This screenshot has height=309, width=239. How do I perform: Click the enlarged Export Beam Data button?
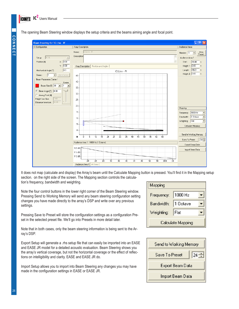pos(176,265)
